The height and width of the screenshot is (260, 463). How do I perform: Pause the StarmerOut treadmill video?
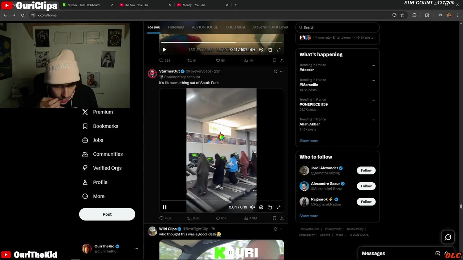(165, 207)
